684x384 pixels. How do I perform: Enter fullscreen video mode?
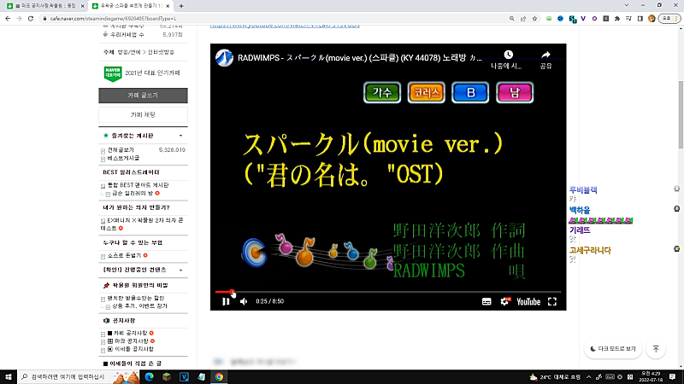point(552,301)
